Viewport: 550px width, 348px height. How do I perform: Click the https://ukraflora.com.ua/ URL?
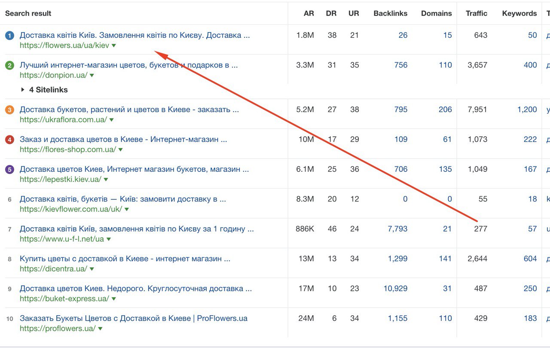63,120
